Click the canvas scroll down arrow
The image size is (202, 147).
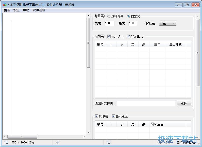point(88,132)
